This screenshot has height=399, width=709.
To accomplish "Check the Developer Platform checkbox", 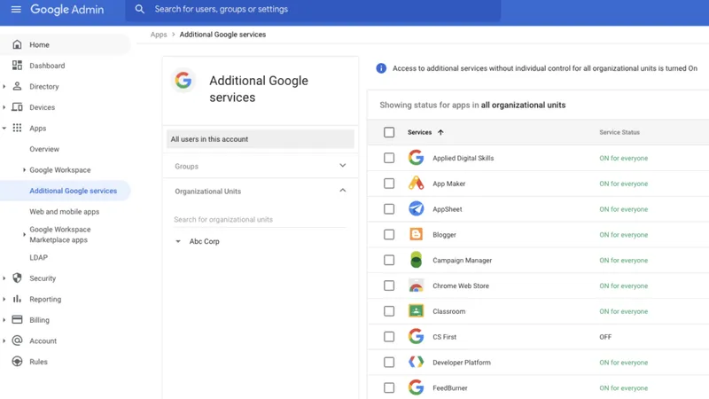I will (389, 363).
